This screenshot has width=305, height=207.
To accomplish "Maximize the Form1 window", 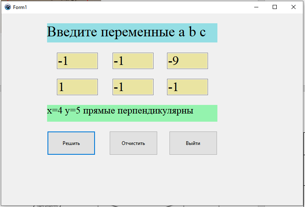I will [x=275, y=7].
